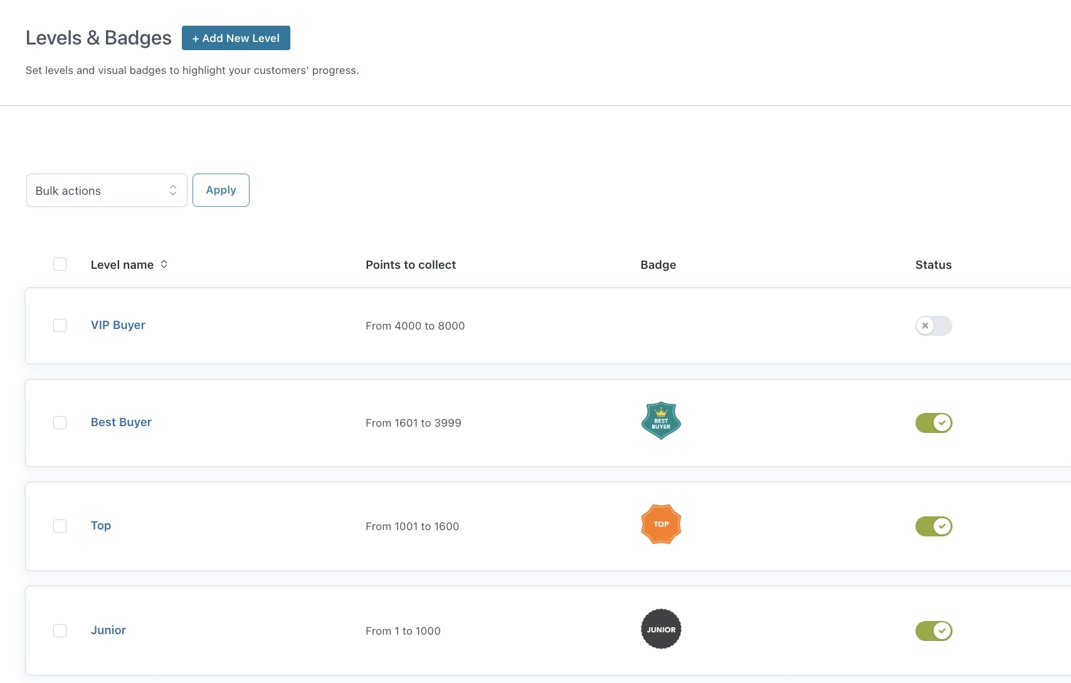Click the Apply button
Viewport: 1071px width, 683px height.
pos(221,190)
